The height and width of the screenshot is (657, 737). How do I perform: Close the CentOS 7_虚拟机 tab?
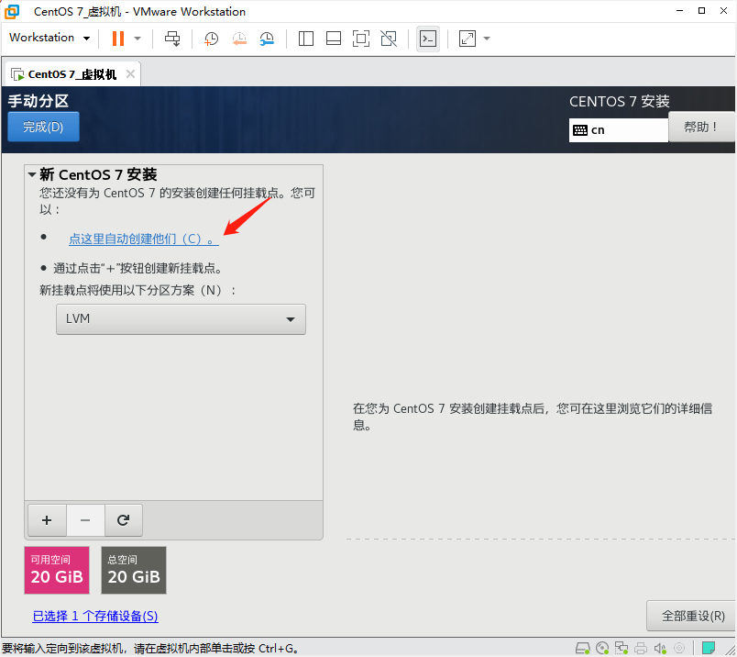pyautogui.click(x=131, y=74)
